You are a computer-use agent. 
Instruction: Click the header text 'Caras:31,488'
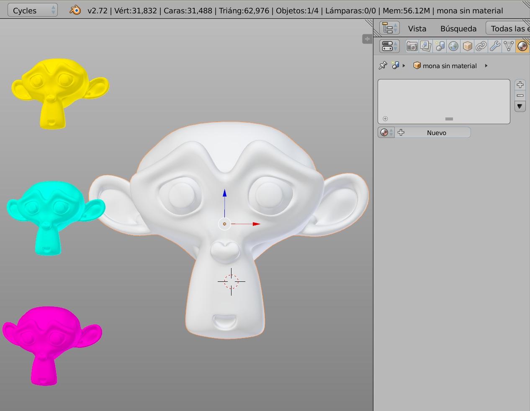188,11
